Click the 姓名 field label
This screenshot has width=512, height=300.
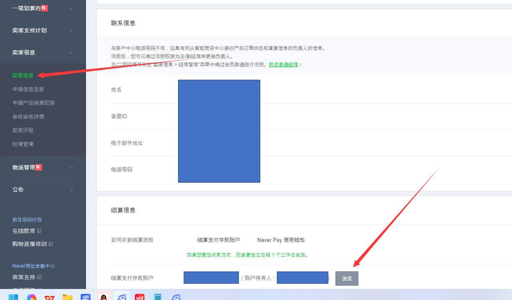click(x=116, y=90)
